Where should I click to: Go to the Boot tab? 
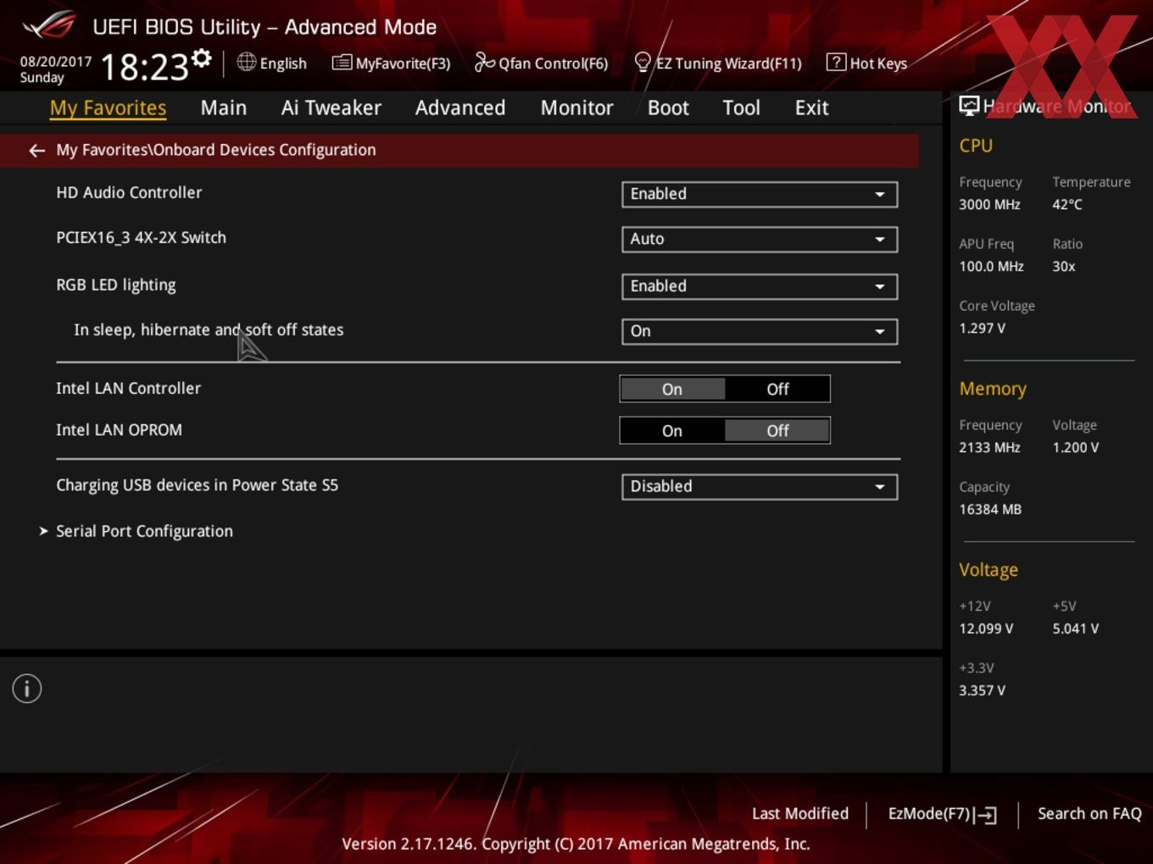[x=668, y=108]
